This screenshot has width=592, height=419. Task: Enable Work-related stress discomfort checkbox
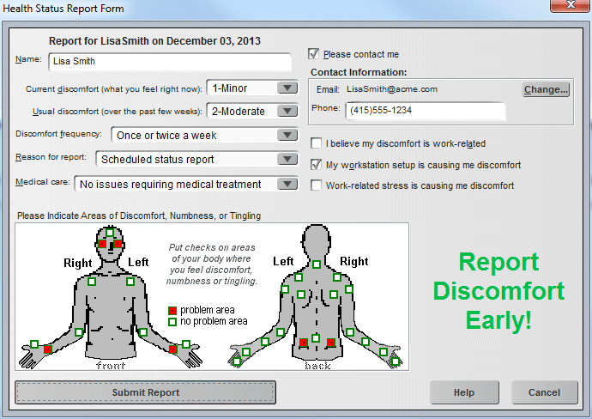click(x=317, y=185)
